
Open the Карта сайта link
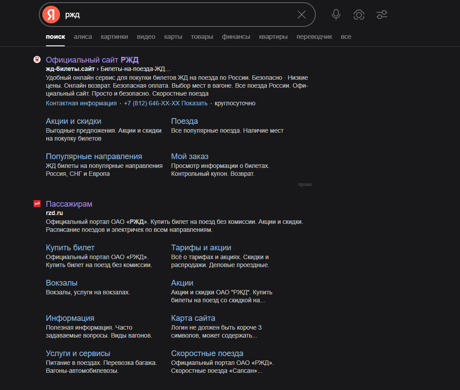[193, 318]
